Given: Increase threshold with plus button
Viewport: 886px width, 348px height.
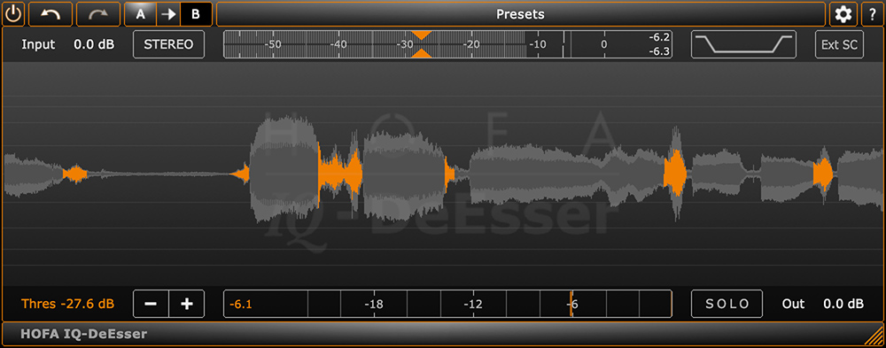Looking at the screenshot, I should coord(186,304).
